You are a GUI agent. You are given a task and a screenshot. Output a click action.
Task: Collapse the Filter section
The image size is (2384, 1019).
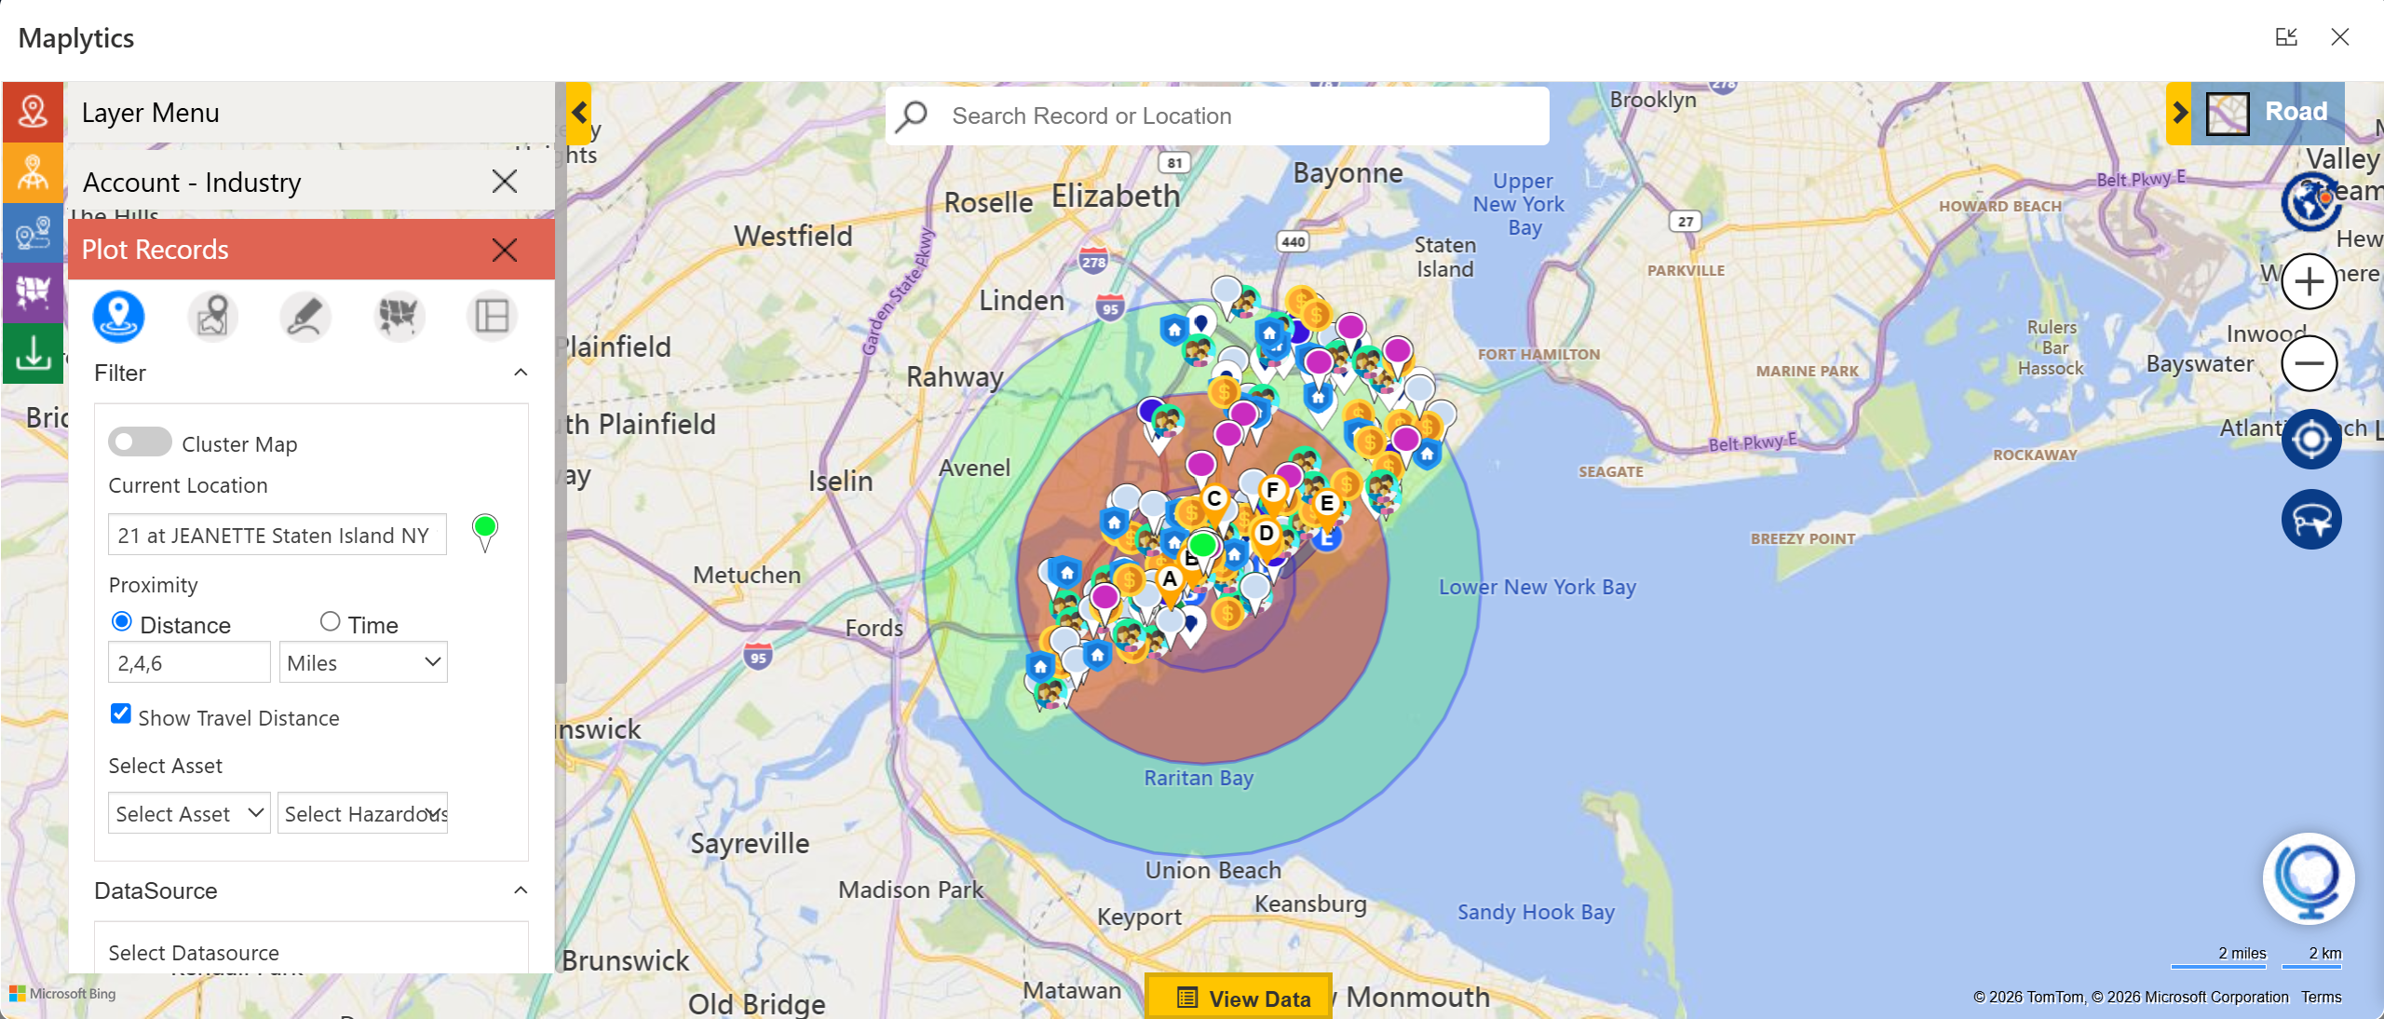[521, 373]
